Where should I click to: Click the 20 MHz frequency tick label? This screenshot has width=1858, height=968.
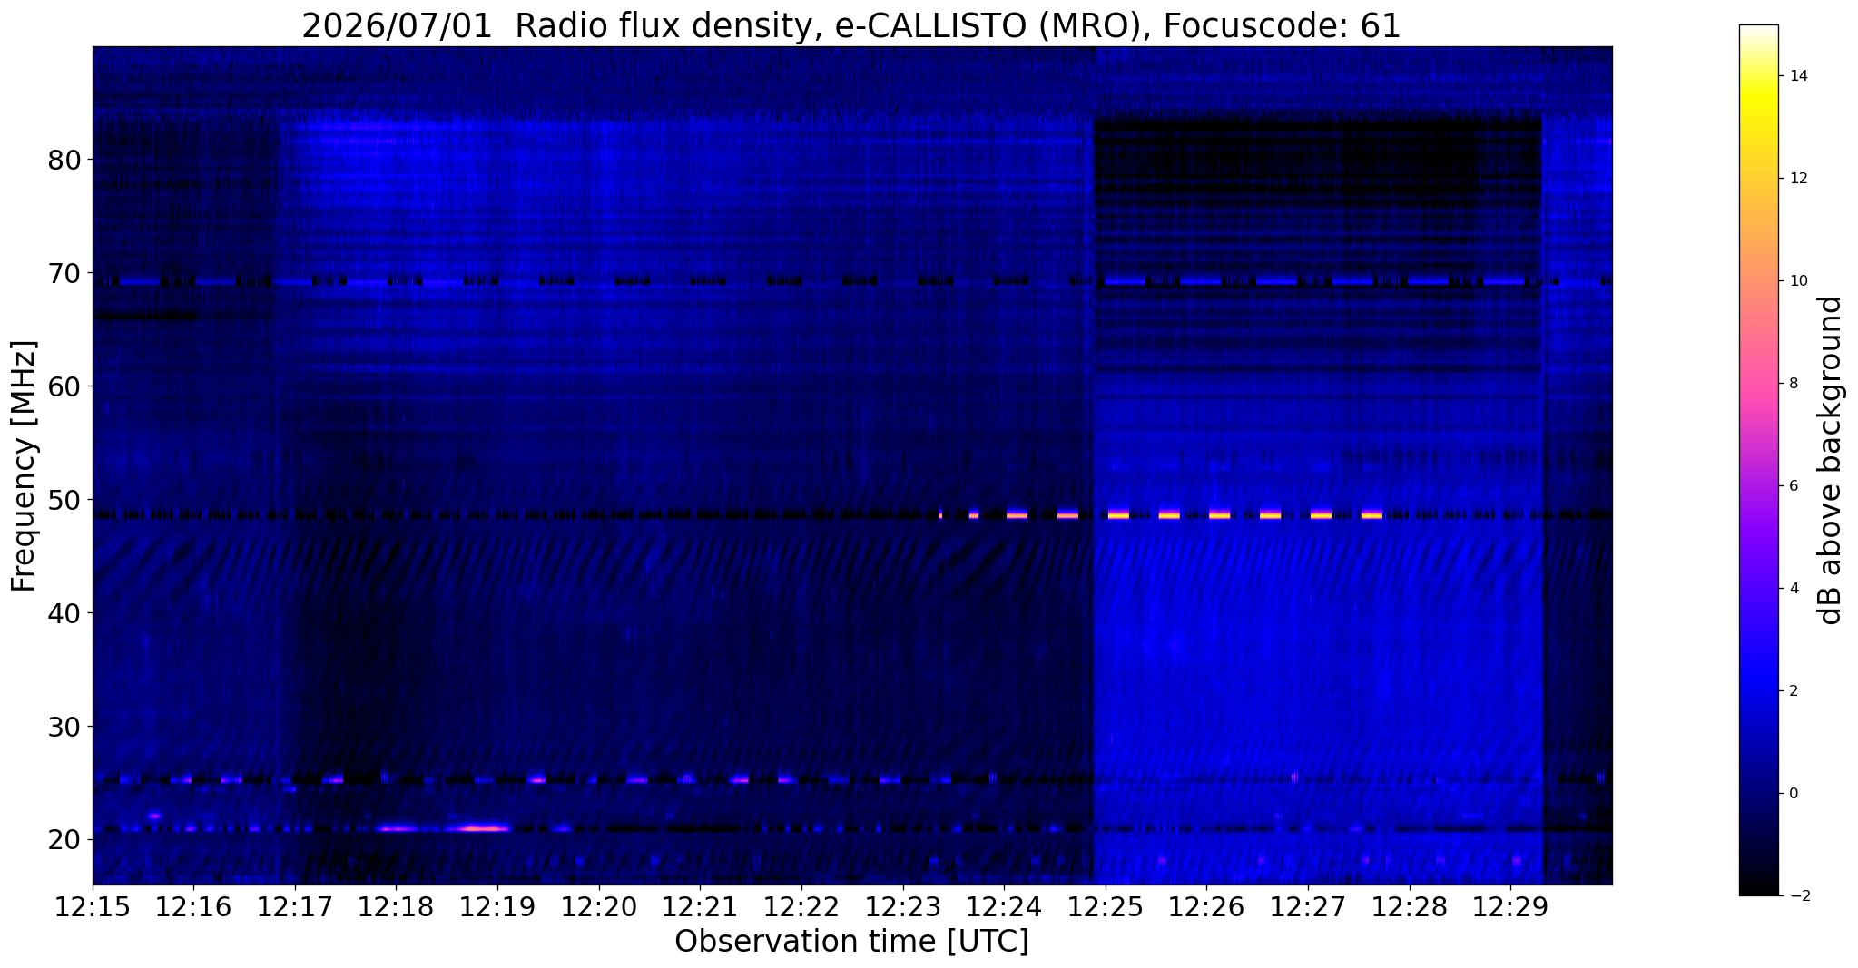click(x=64, y=840)
